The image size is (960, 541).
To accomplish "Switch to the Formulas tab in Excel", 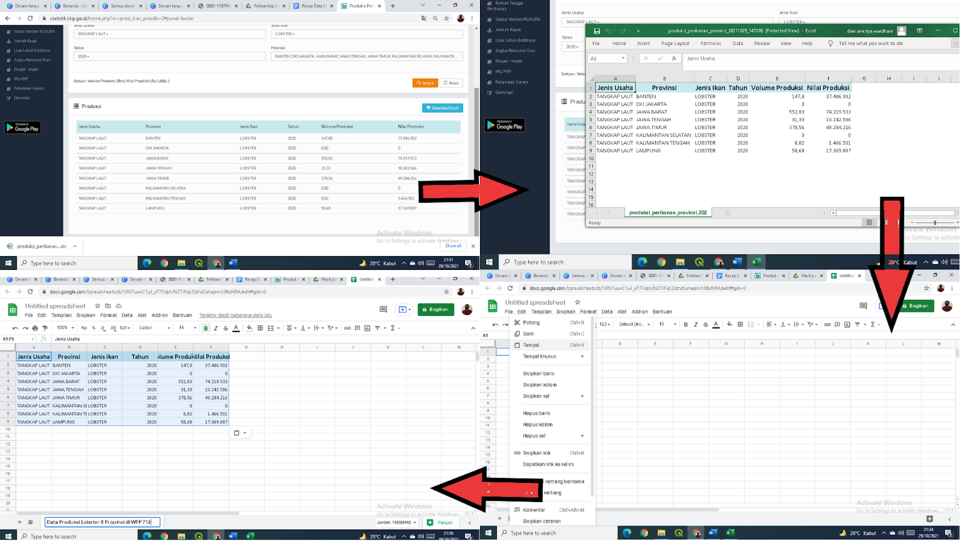I will tap(710, 44).
